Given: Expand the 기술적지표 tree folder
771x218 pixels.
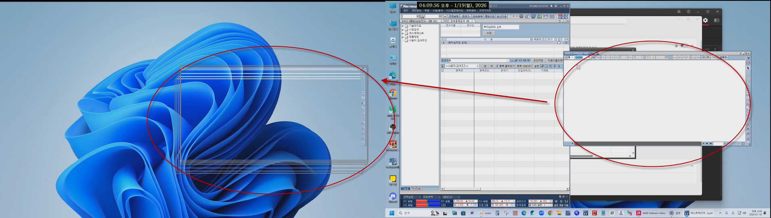Looking at the screenshot, I should 402,26.
